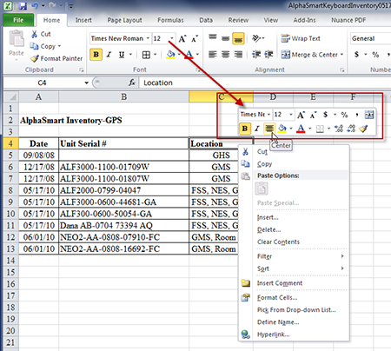
Task: Toggle Underline in the ribbon Font group
Action: tap(122, 55)
